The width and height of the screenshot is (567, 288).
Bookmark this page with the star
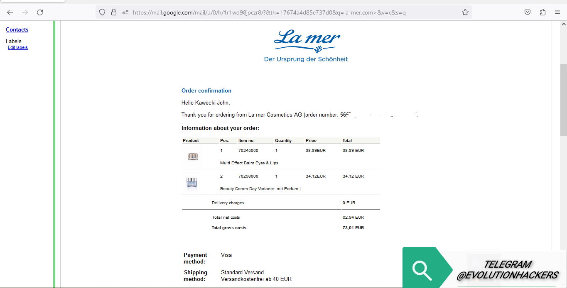[465, 12]
